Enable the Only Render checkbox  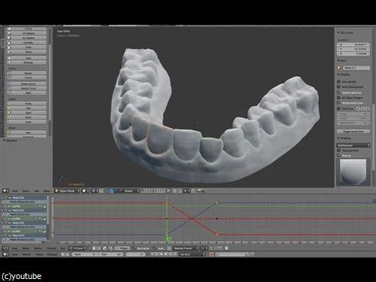coord(339,82)
